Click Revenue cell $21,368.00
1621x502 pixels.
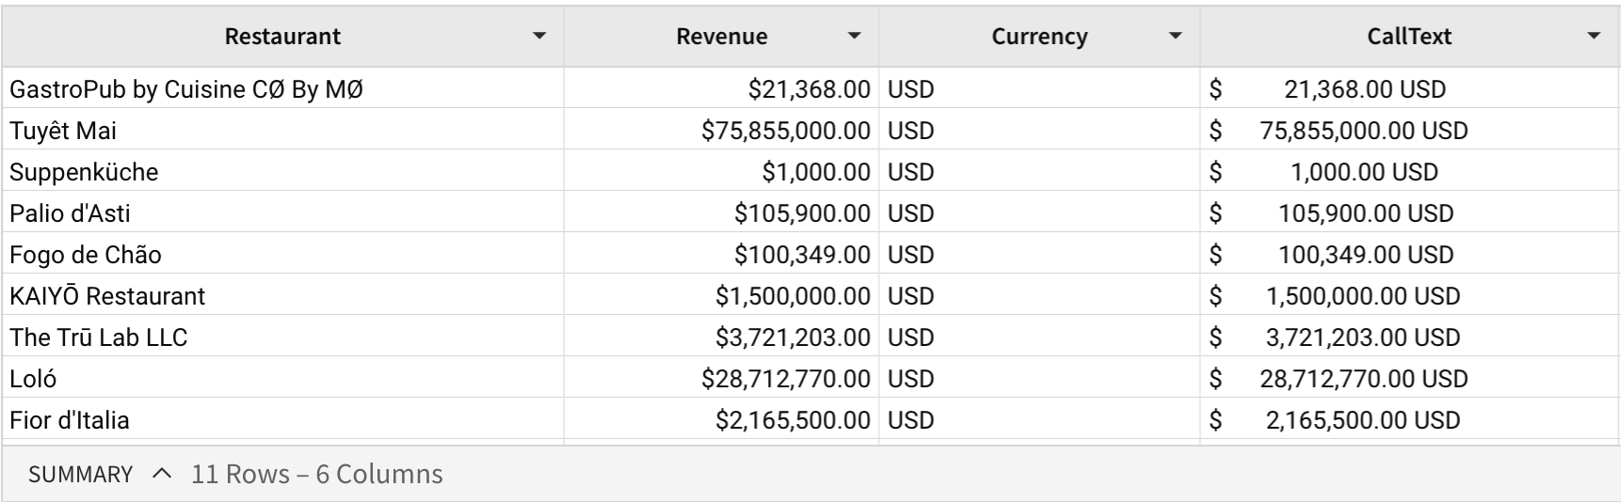point(722,89)
